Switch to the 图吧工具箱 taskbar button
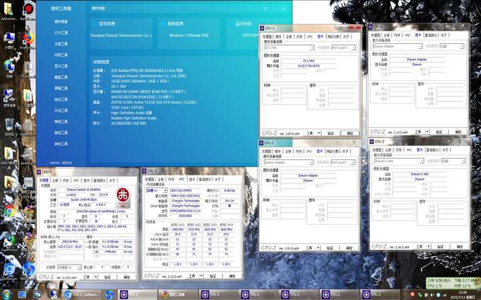The image size is (481, 300). pos(177,295)
